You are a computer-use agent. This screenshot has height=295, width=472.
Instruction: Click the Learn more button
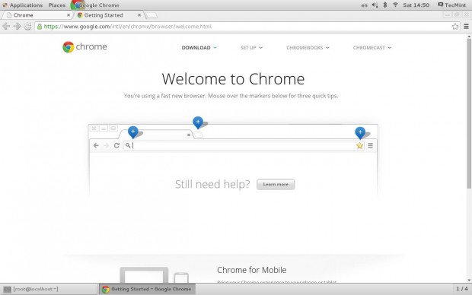tap(276, 184)
